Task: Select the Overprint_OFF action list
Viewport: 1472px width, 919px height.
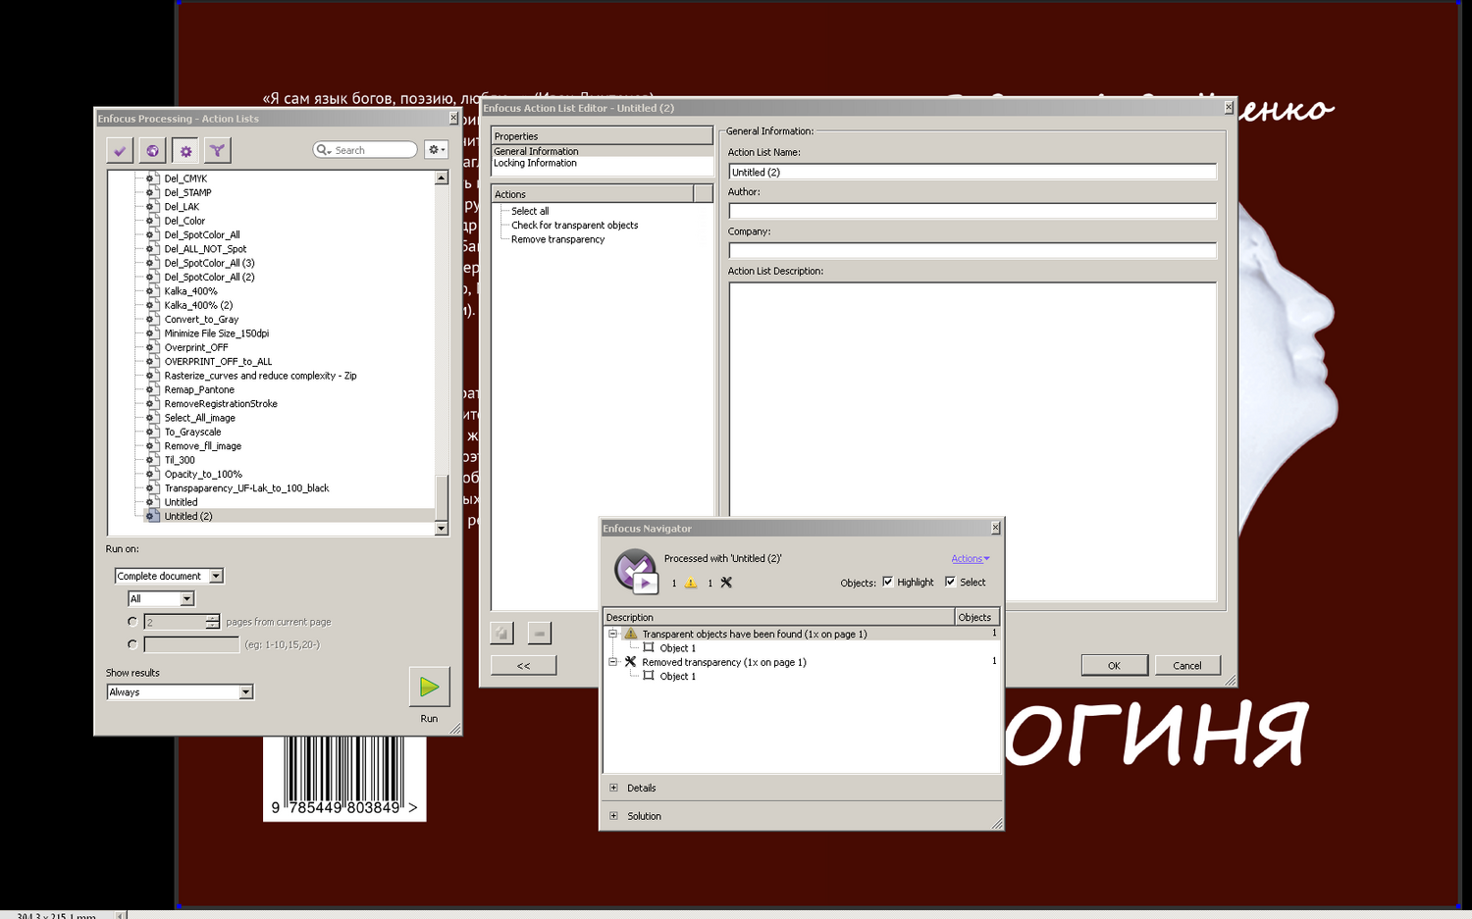Action: pyautogui.click(x=196, y=347)
